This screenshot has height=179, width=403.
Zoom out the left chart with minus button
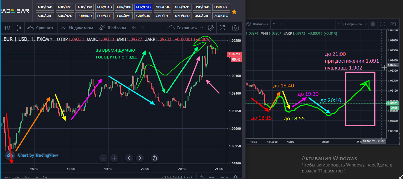103,158
